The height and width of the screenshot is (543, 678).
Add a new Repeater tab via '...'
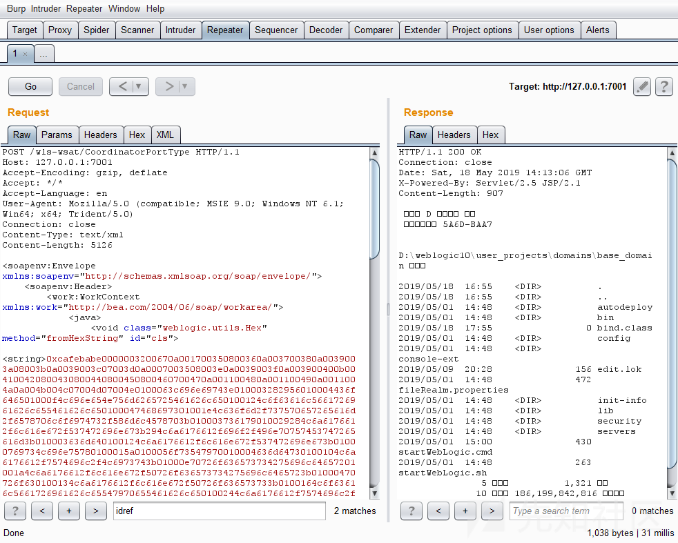43,54
